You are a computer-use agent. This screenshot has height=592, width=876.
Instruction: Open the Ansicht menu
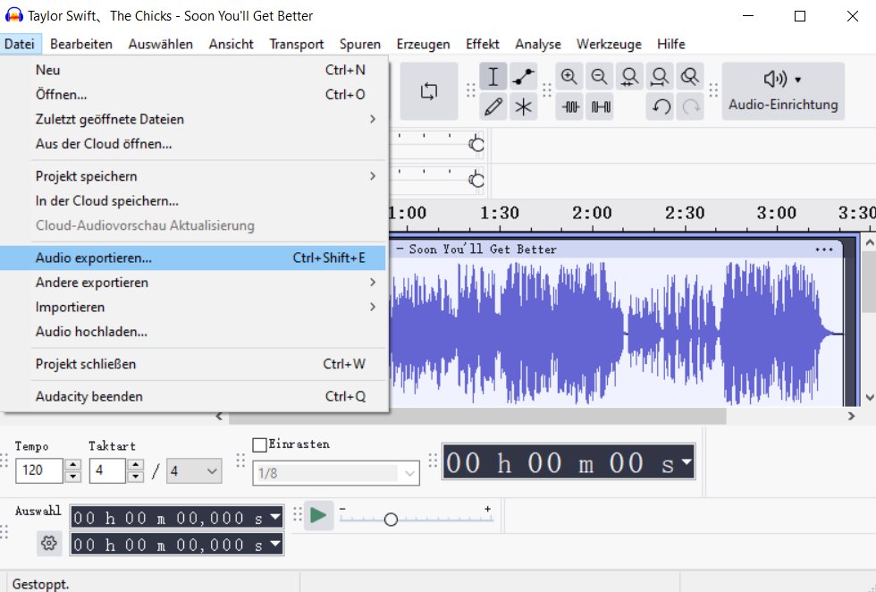point(231,44)
